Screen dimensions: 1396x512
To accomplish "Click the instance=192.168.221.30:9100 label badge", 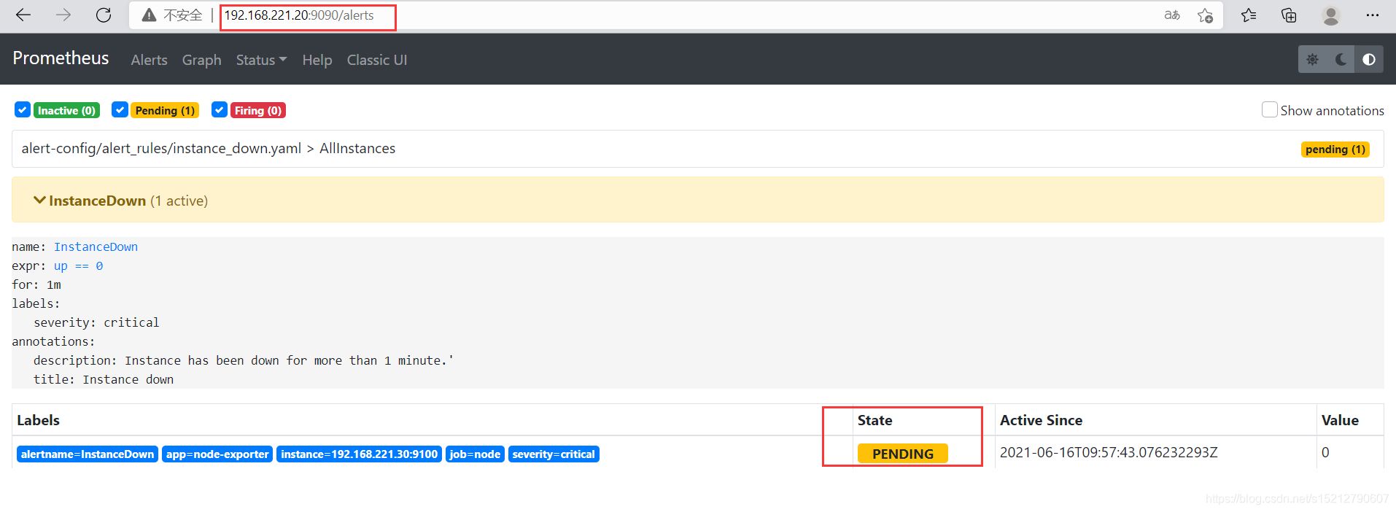I will click(360, 454).
